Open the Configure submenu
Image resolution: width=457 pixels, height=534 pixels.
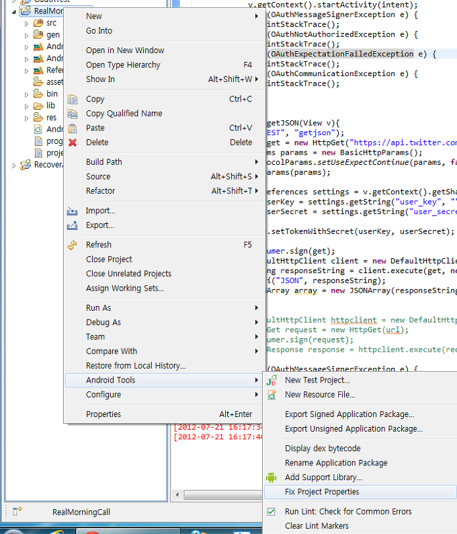pos(165,394)
